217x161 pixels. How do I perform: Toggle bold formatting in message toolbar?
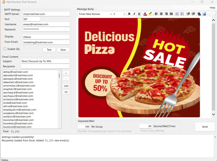point(129,14)
